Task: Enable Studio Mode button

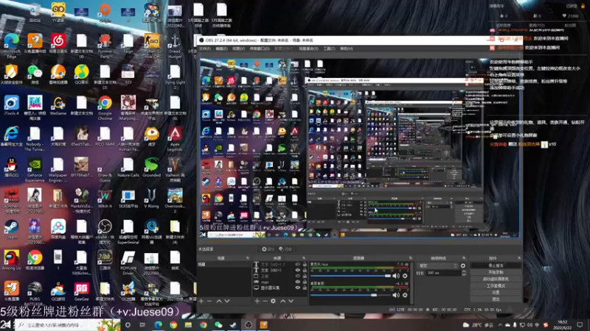Action: 496,286
